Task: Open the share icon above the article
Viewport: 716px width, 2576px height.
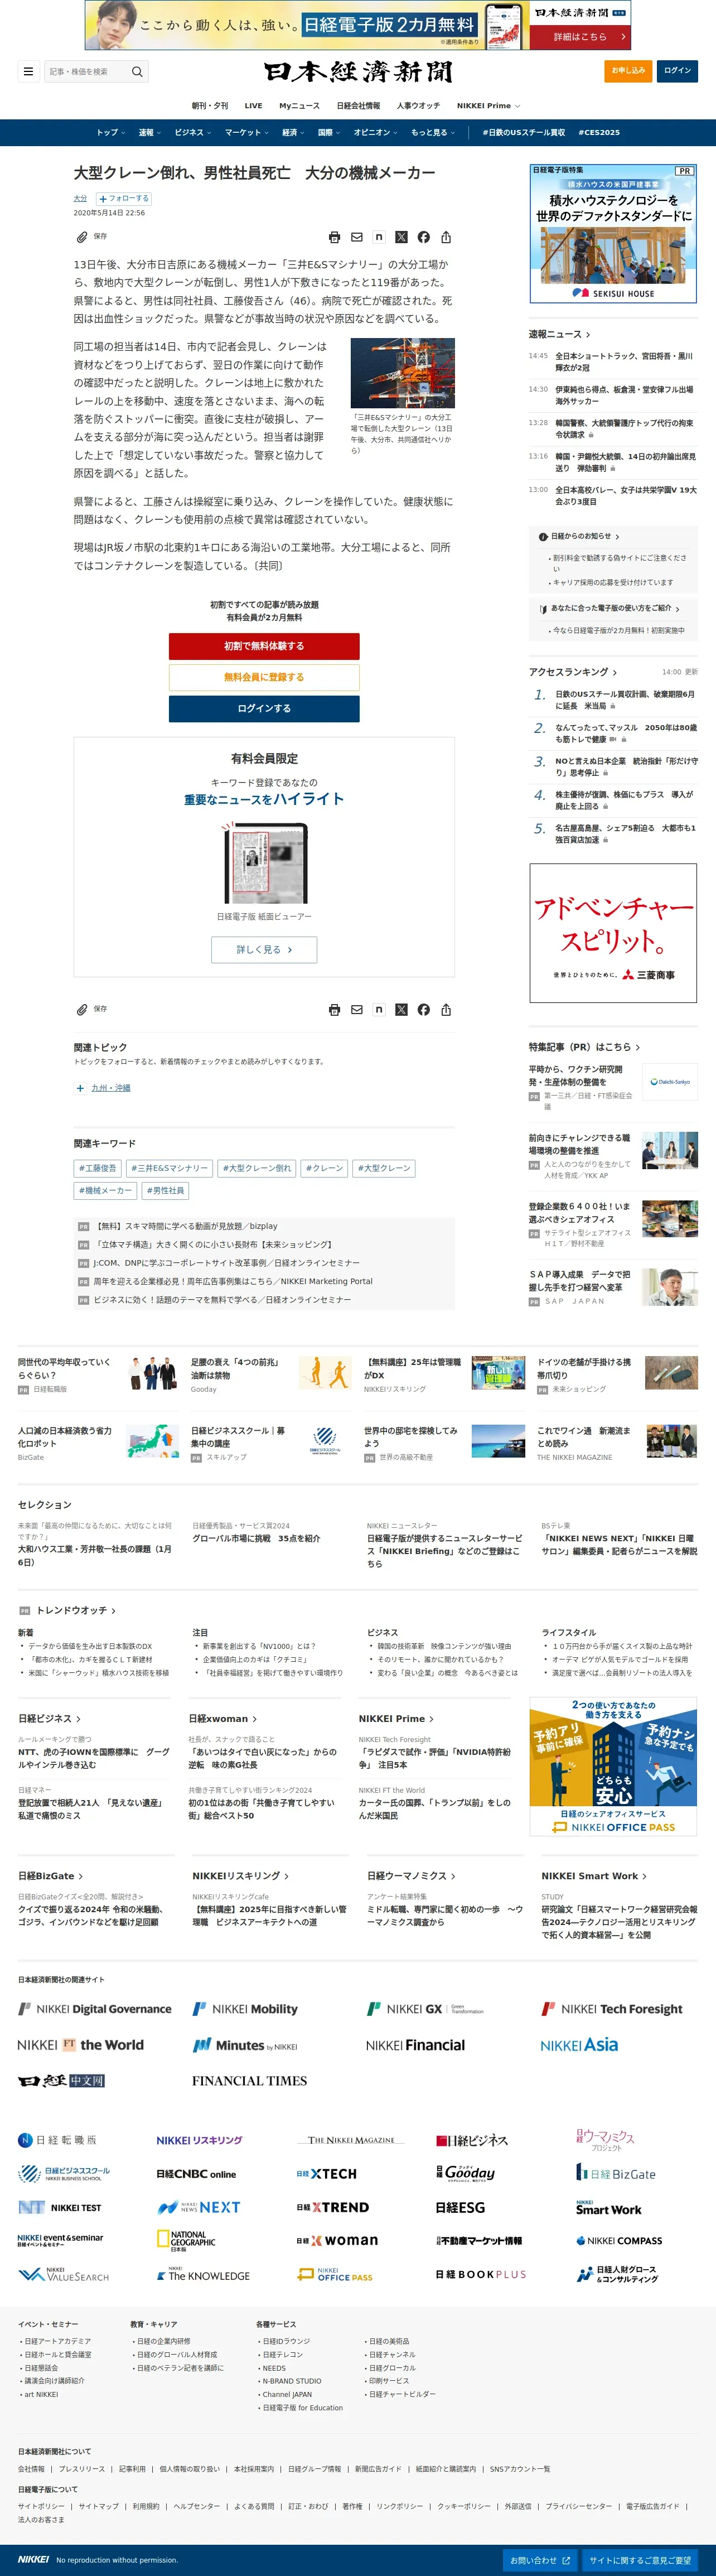Action: coord(446,237)
